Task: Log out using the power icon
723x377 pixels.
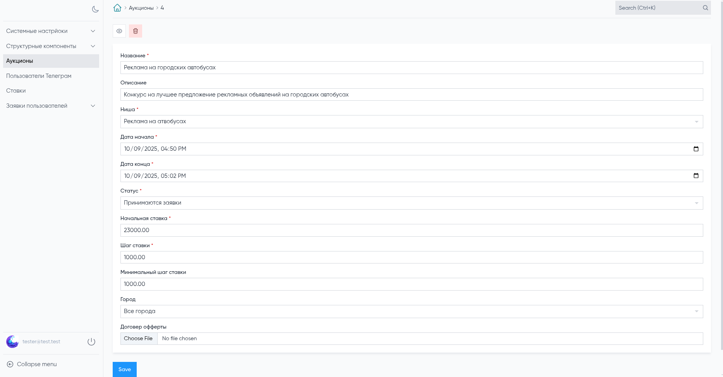Action: [91, 342]
